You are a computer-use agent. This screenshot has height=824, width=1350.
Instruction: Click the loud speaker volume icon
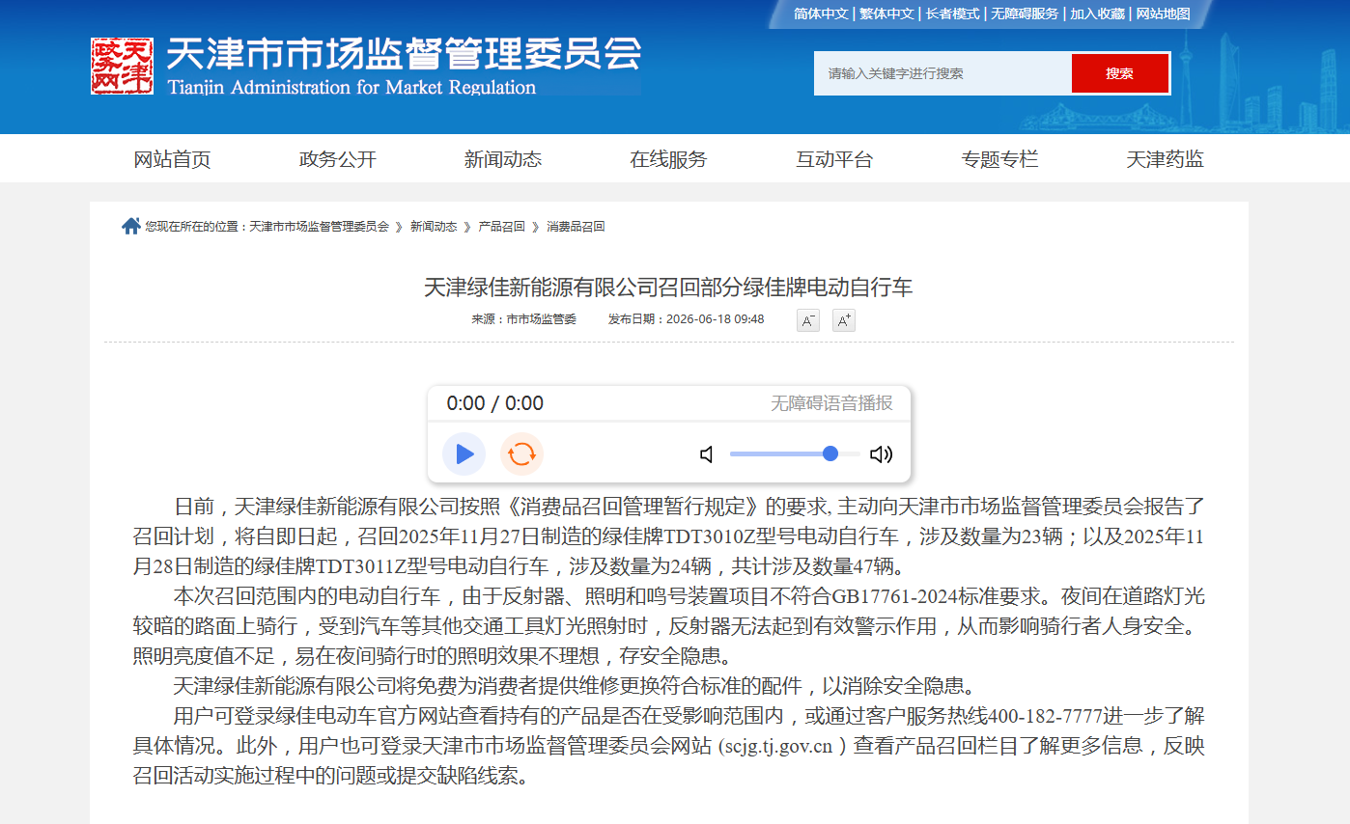[881, 454]
